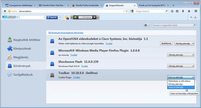
Task: Open the Downloads arrow icon
Action: tap(183, 11)
